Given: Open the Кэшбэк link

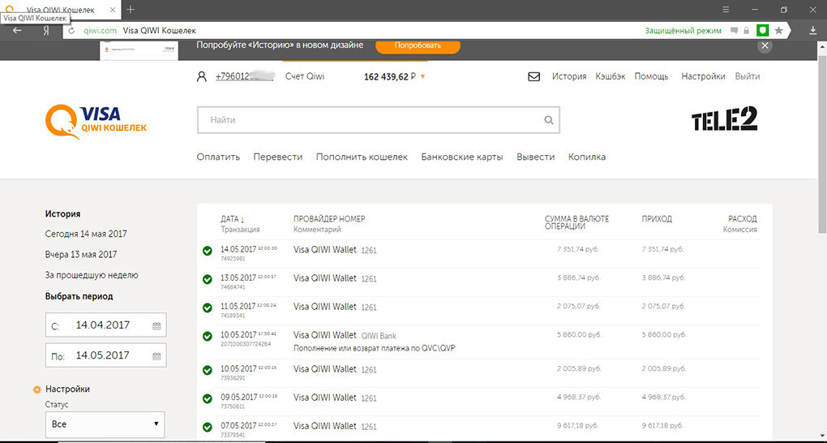Looking at the screenshot, I should click(x=611, y=76).
